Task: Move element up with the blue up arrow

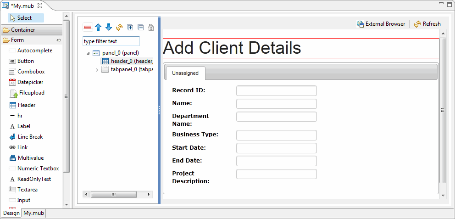Action: [x=98, y=27]
